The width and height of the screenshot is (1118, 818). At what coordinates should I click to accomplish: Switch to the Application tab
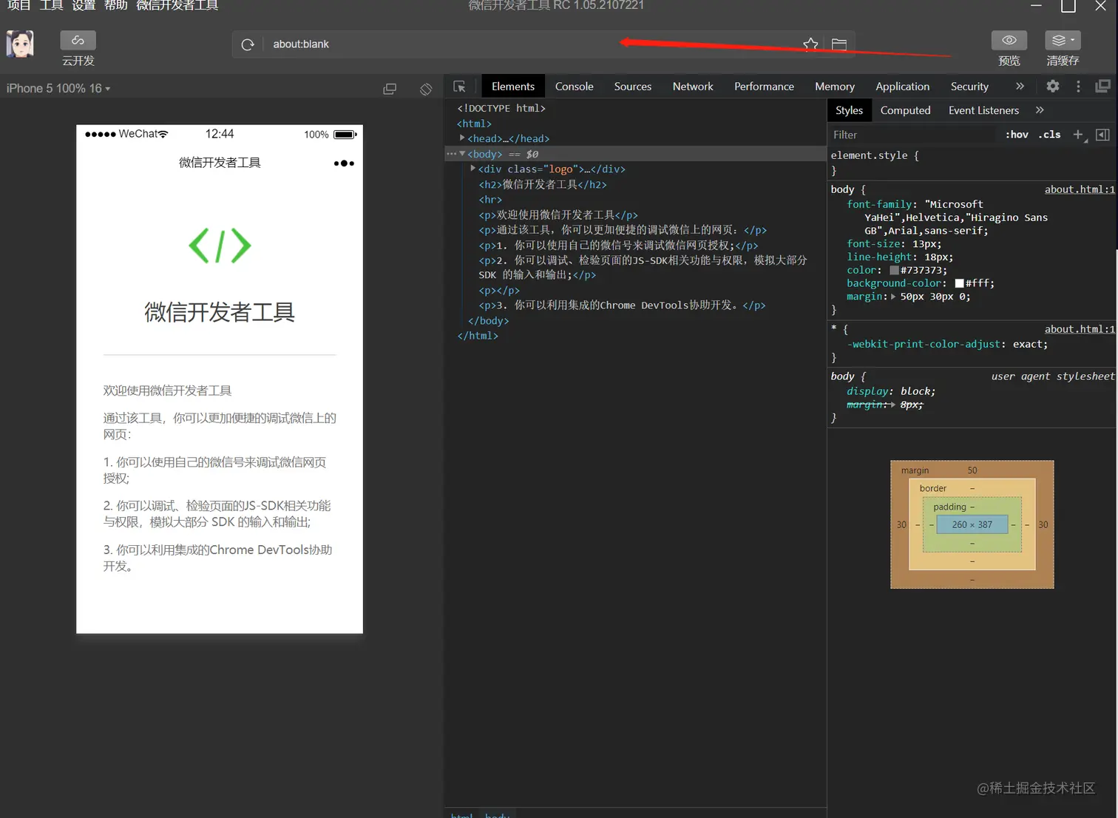coord(902,87)
